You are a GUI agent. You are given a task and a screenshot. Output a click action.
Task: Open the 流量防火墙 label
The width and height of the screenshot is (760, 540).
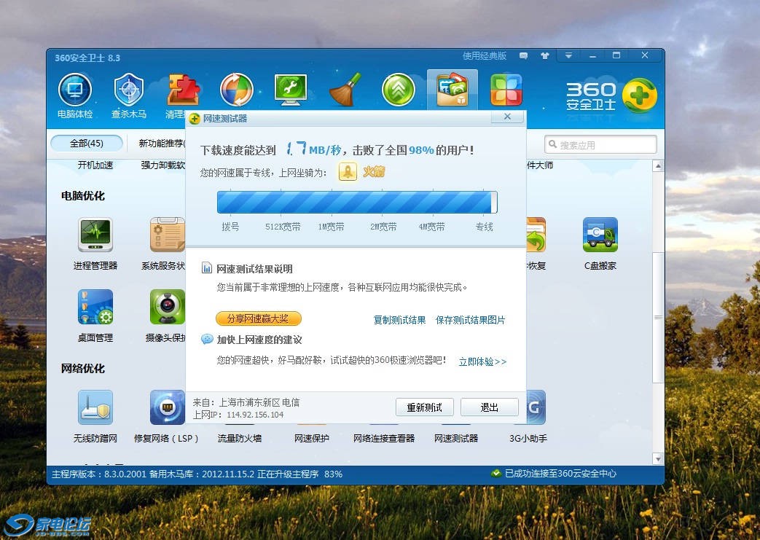(240, 438)
